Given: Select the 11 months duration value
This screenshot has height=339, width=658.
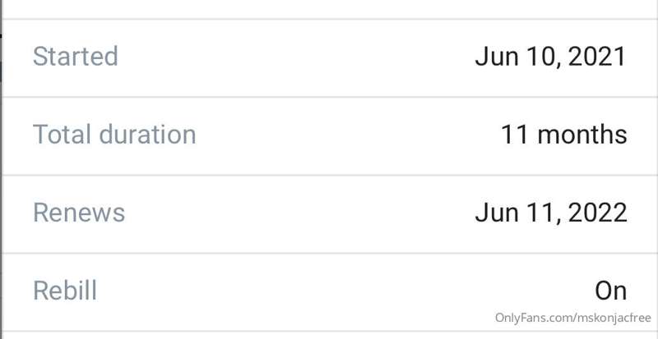Looking at the screenshot, I should click(564, 135).
